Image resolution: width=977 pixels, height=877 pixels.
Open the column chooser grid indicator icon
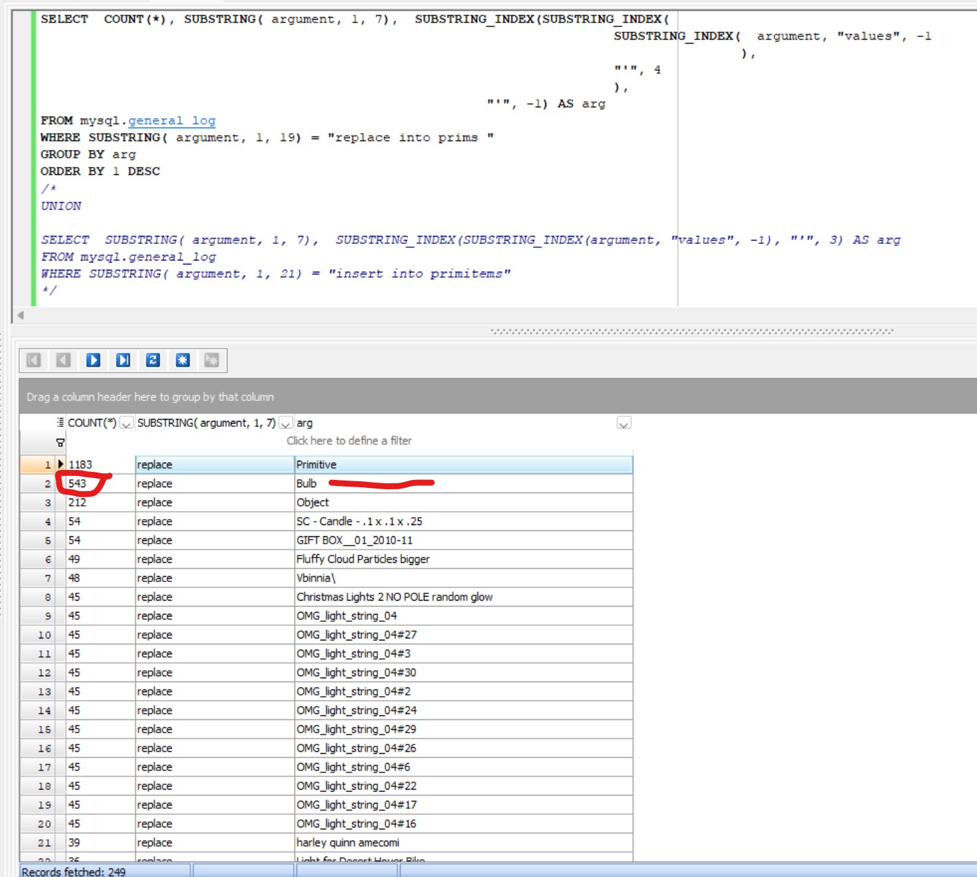pos(60,423)
